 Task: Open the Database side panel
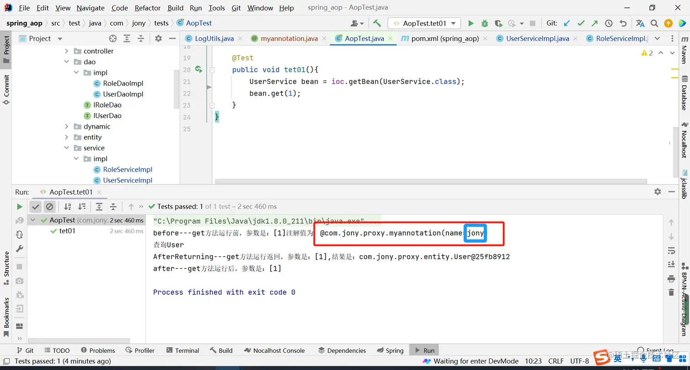(684, 93)
